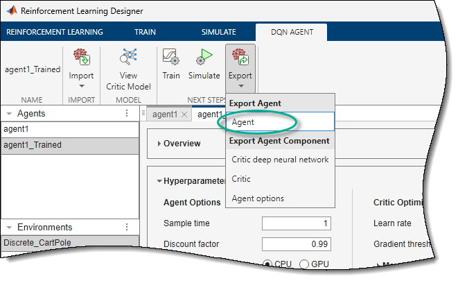Select agent1_Trained in the Agents list
Image resolution: width=458 pixels, height=281 pixels.
[70, 145]
